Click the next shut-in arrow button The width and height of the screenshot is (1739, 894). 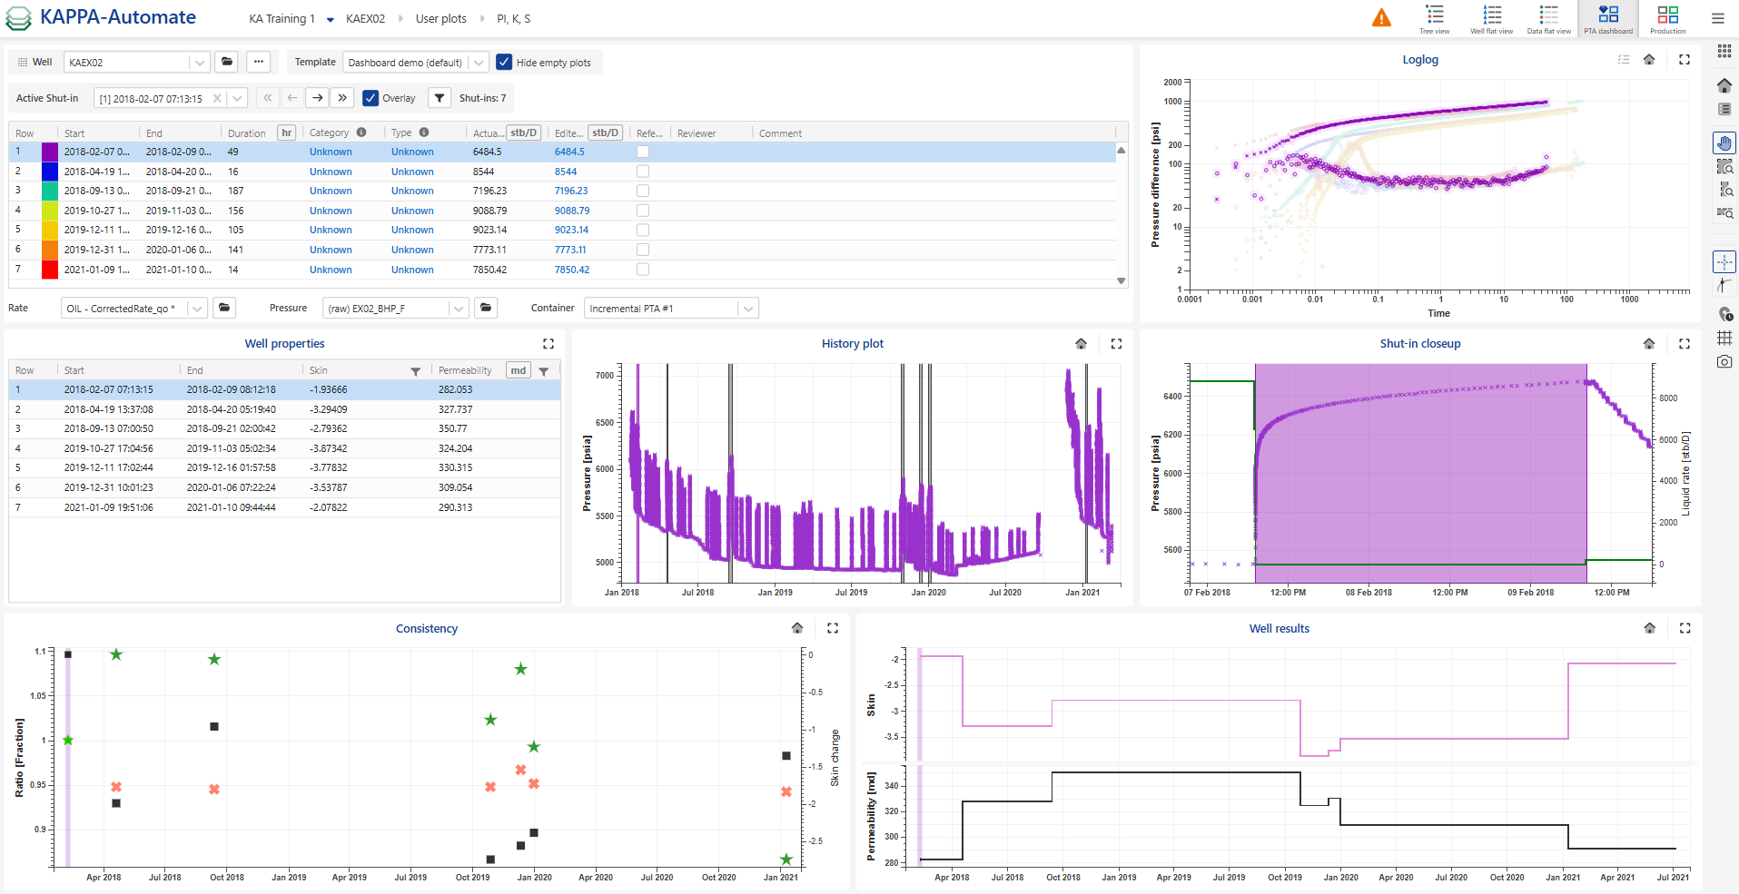tap(317, 97)
